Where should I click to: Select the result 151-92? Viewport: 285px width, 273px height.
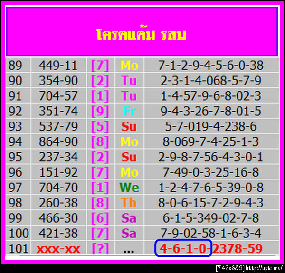[58, 172]
